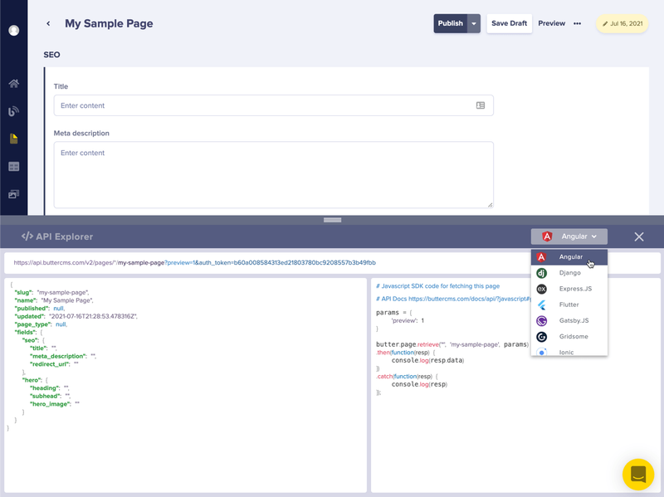Open the Media library sidebar icon

point(14,194)
